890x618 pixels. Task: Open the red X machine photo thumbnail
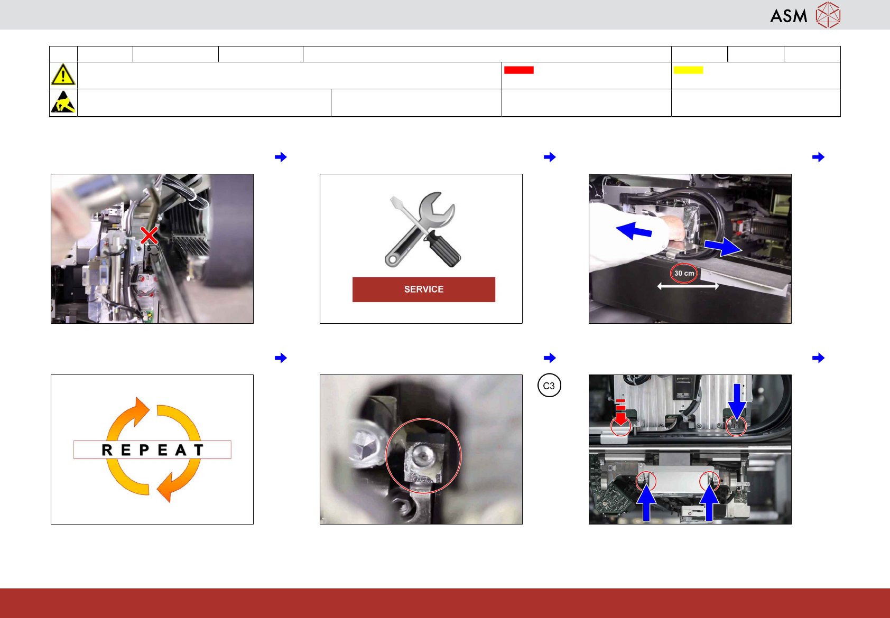click(x=152, y=249)
